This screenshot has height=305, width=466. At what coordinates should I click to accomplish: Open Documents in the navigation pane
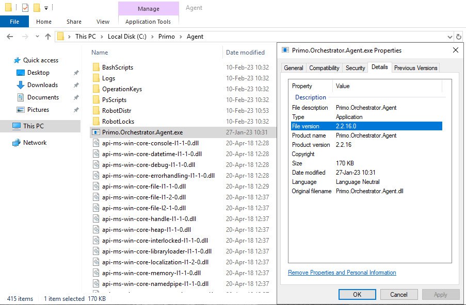coord(43,97)
